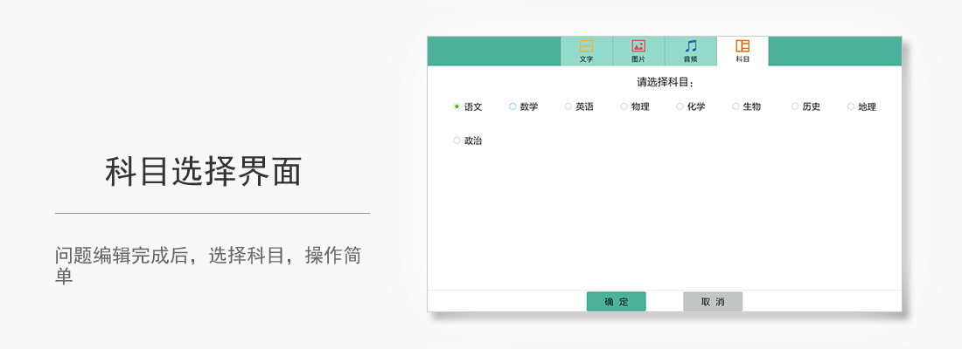Open the 音频 audio tab icon
962x349 pixels.
click(691, 46)
